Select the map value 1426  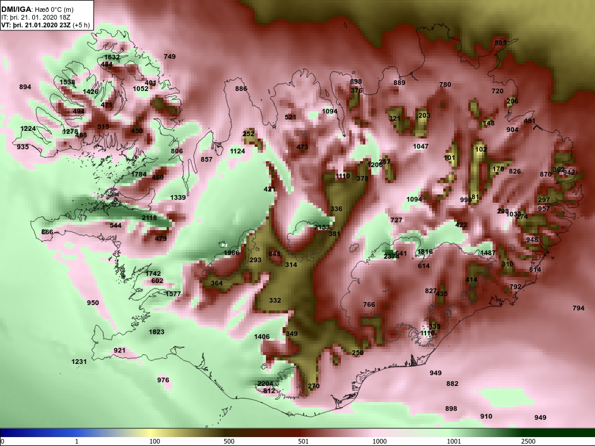90,92
